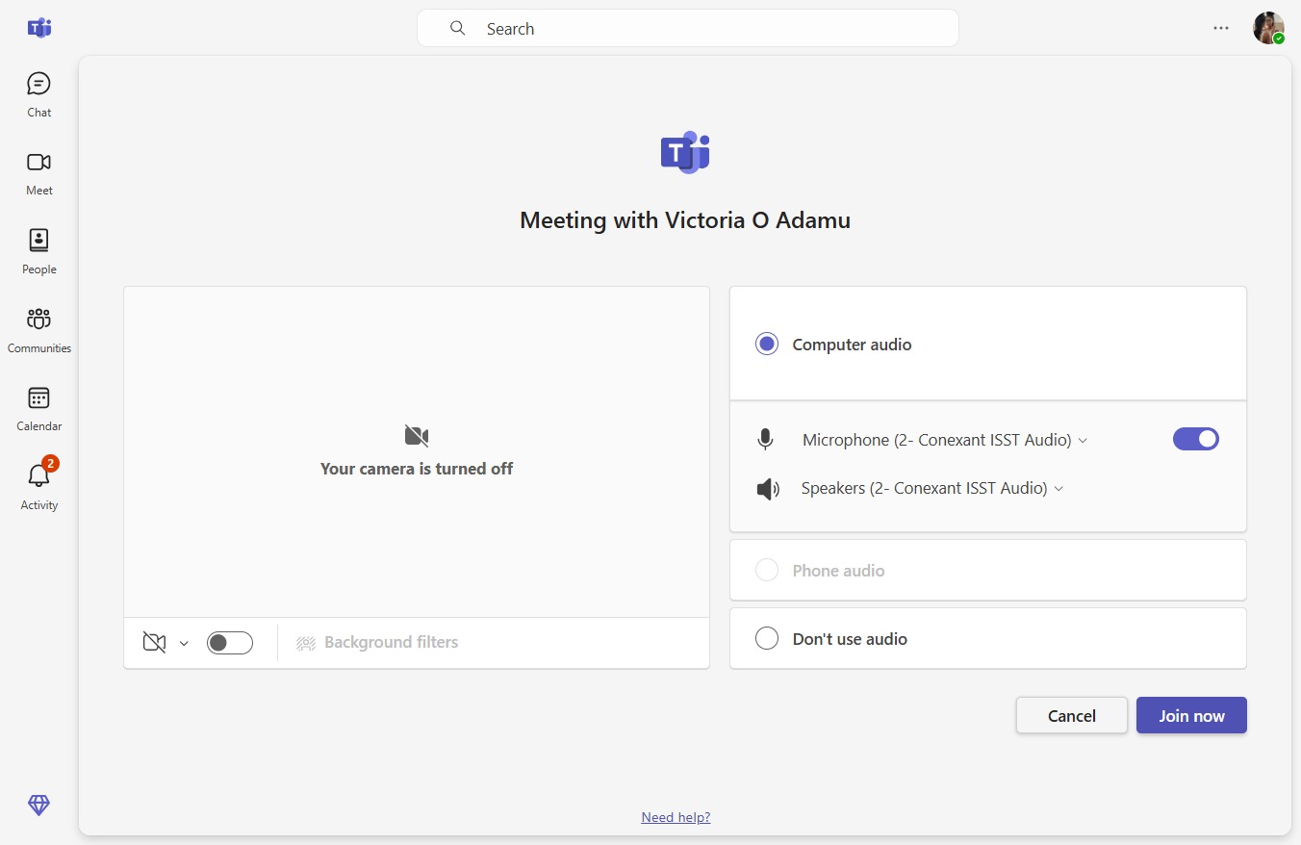Click the crossed-out camera icon in the video toolbar

(x=154, y=642)
